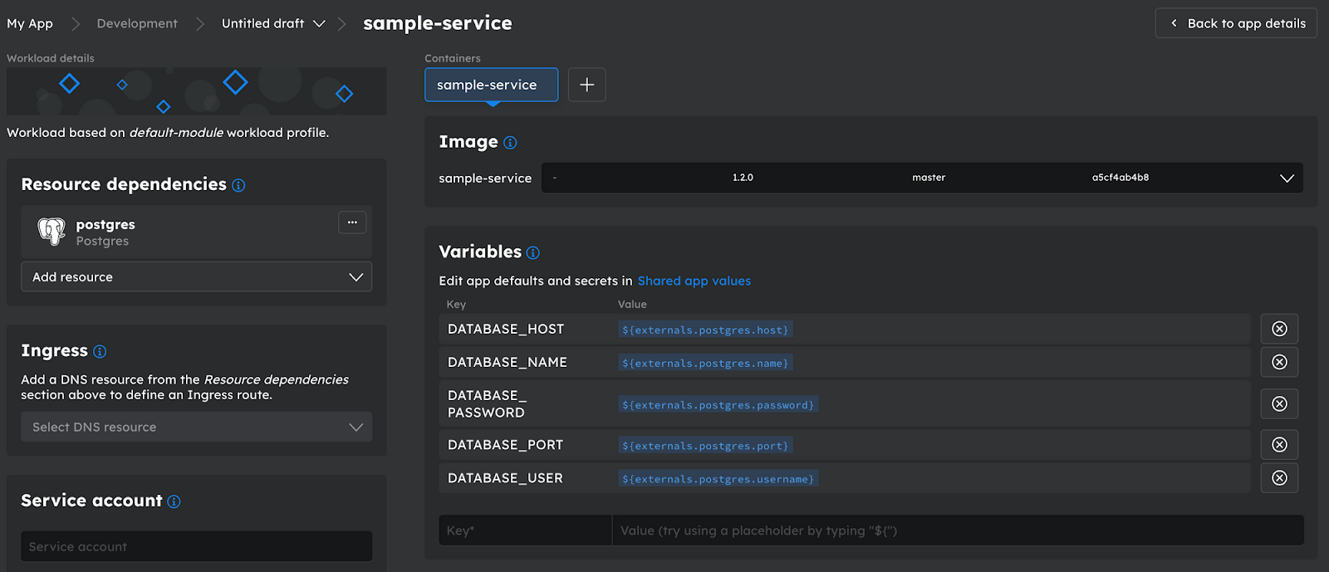Click Back to app details button

1236,23
